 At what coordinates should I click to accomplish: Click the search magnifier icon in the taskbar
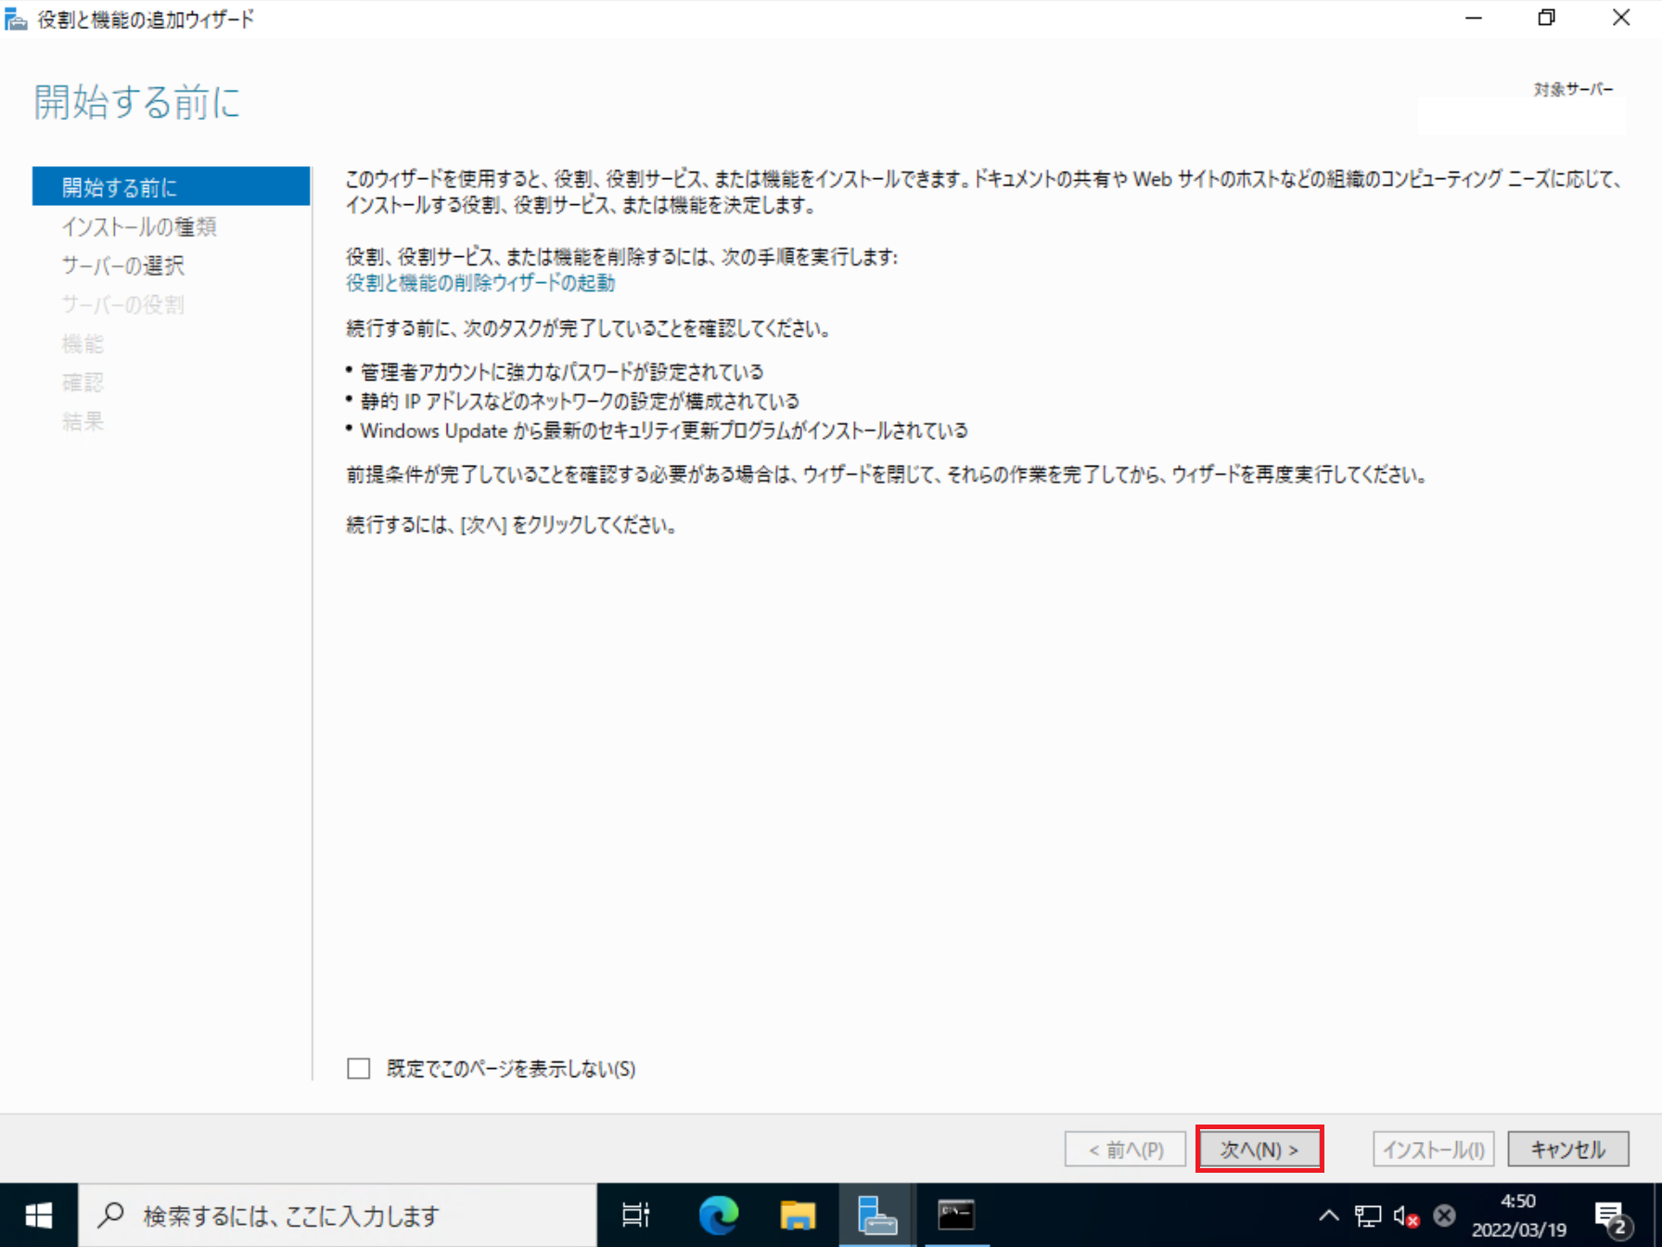click(x=110, y=1215)
